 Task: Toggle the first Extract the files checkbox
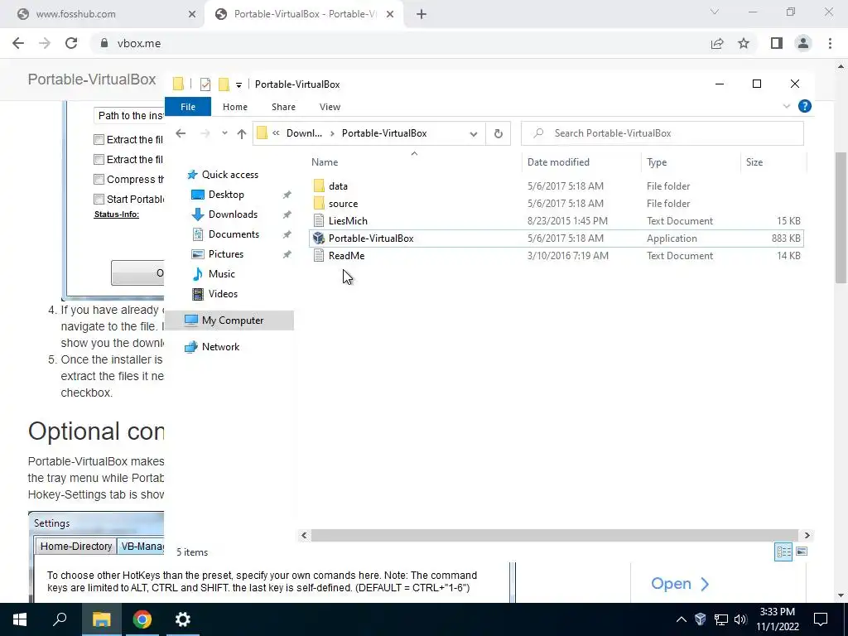click(x=99, y=139)
